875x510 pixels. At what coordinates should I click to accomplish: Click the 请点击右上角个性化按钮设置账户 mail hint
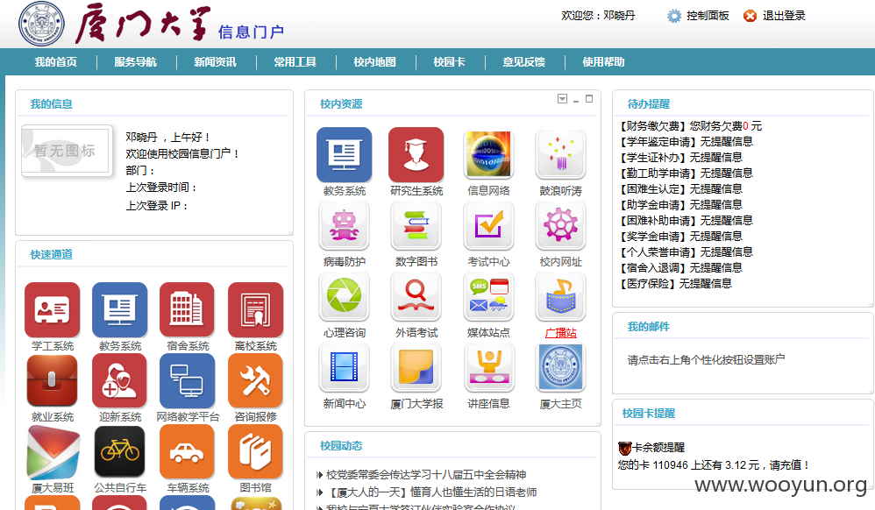[706, 360]
